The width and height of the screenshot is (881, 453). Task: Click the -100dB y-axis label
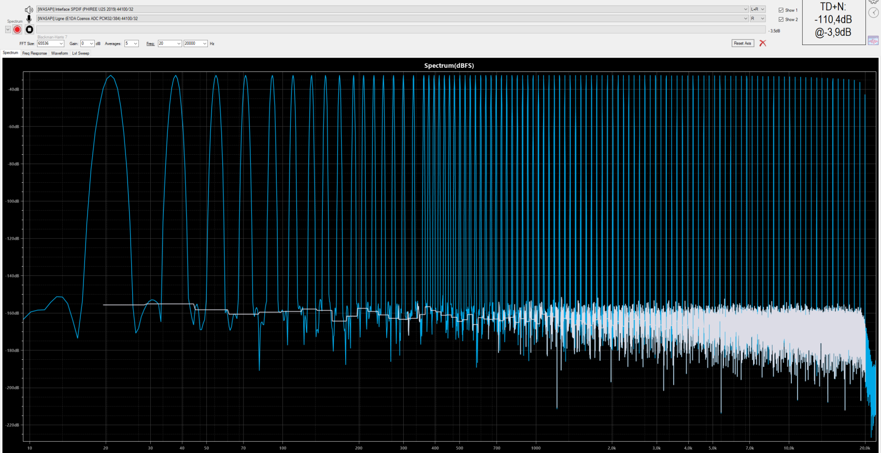pyautogui.click(x=13, y=201)
